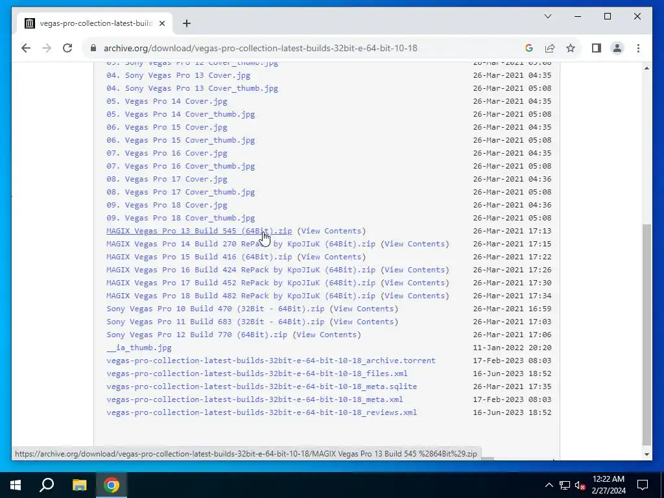The height and width of the screenshot is (498, 664).
Task: Open 04. Sony Vegas Pro 13 Cover.jpg
Action: 178,75
